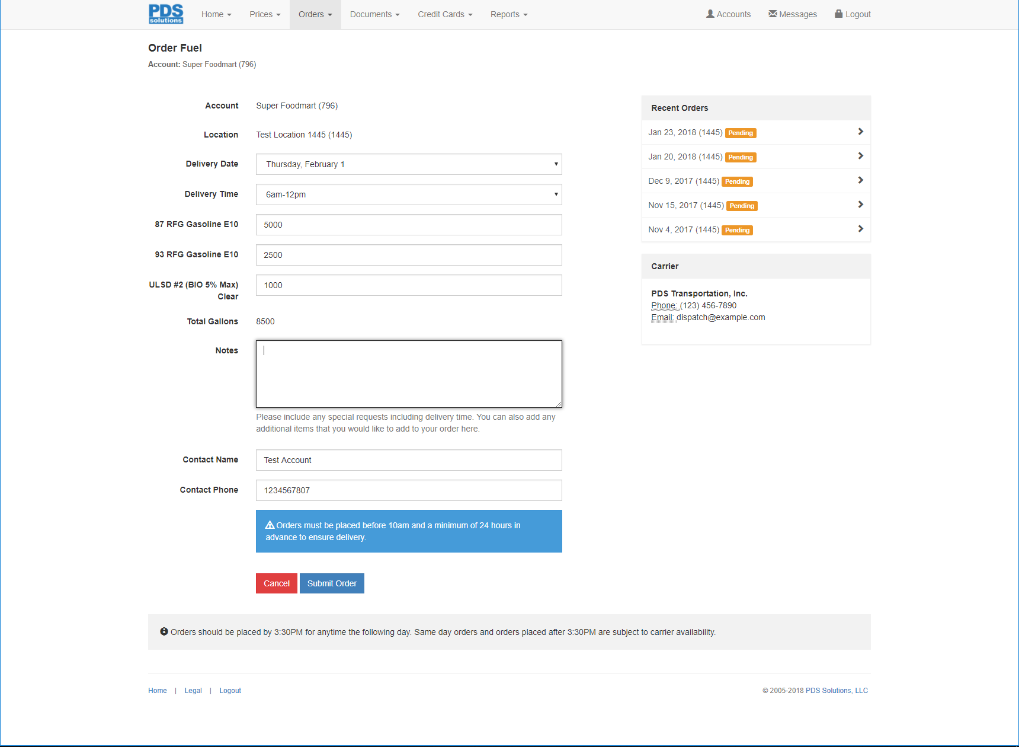Viewport: 1019px width, 747px height.
Task: Expand the Credit Cards menu
Action: point(444,14)
